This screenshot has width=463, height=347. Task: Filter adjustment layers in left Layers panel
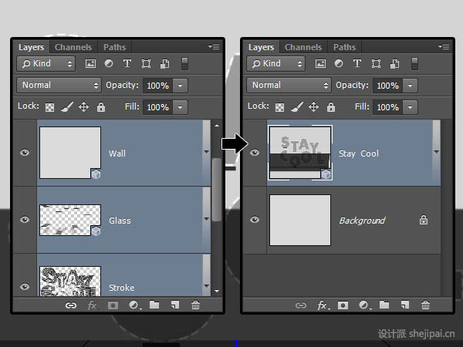click(109, 63)
